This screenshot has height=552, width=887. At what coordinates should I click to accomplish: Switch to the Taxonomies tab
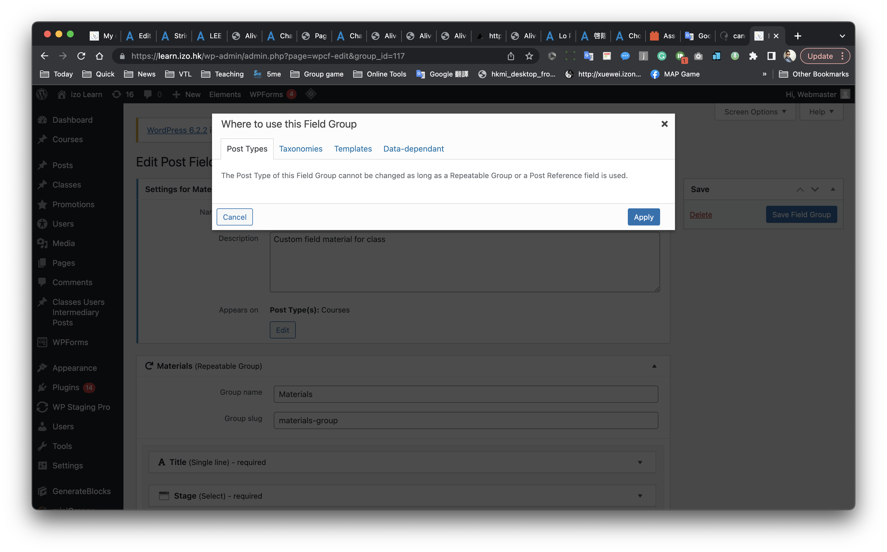[x=300, y=149]
